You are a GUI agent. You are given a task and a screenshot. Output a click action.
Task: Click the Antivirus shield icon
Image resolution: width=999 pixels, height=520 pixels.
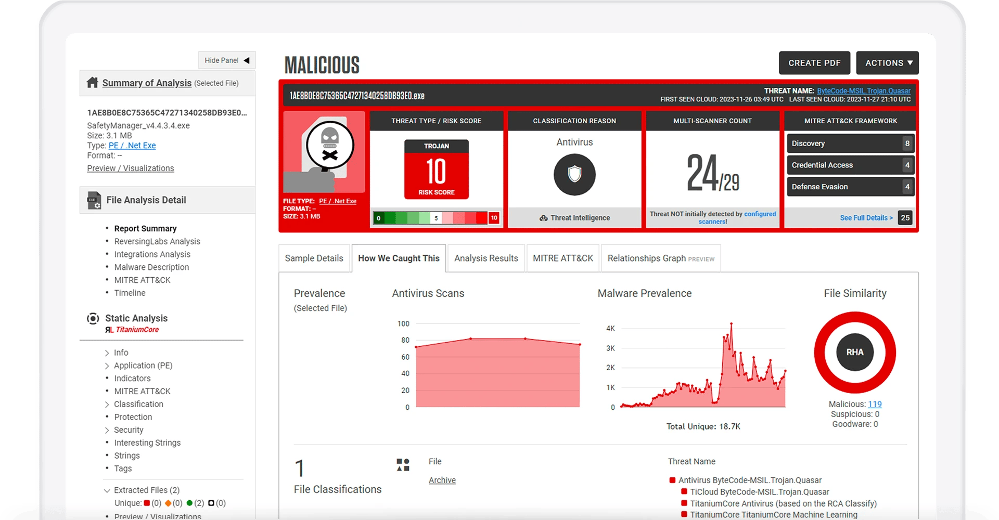point(574,174)
